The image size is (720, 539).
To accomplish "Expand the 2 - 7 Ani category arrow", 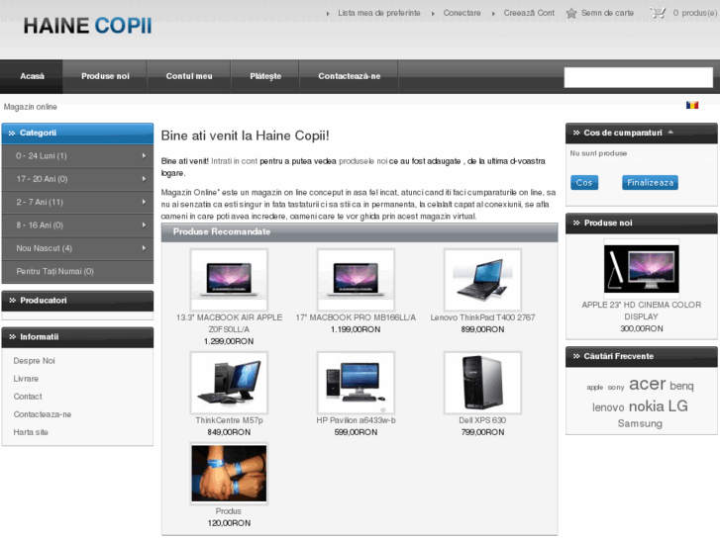I will point(144,202).
